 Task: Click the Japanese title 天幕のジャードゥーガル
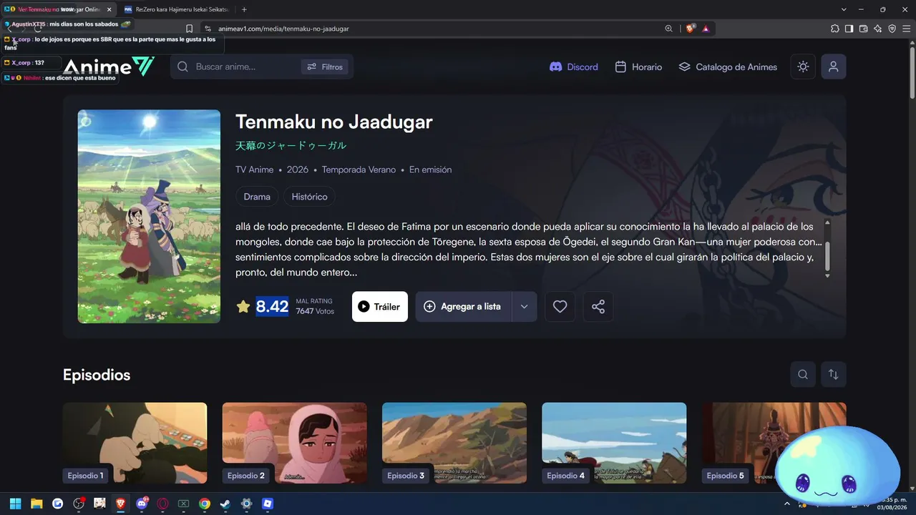(x=291, y=145)
